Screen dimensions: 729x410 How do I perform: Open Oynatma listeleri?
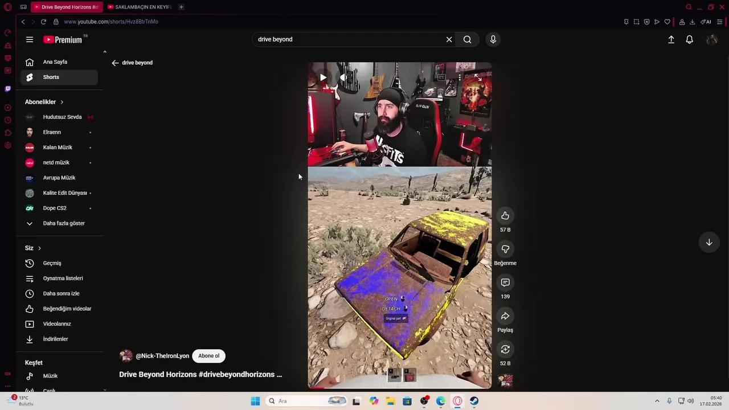[59, 278]
